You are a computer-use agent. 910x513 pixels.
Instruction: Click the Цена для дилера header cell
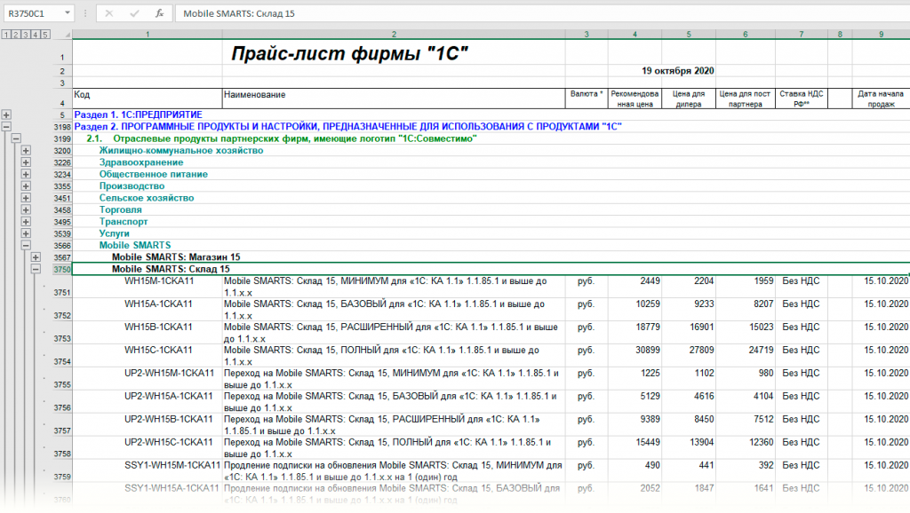coord(689,99)
